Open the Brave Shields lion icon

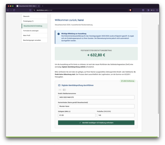pyautogui.click(x=130, y=10)
